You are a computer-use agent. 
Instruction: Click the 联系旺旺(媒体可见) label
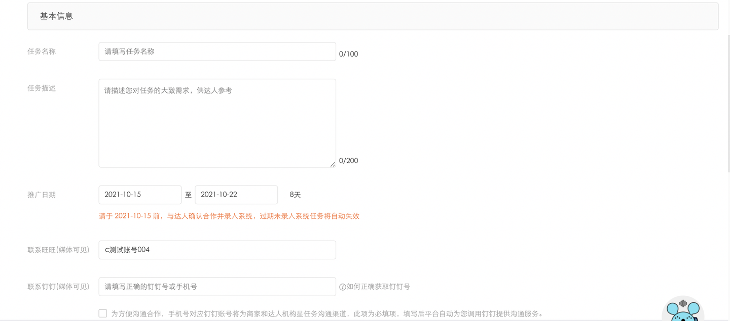[x=58, y=250]
